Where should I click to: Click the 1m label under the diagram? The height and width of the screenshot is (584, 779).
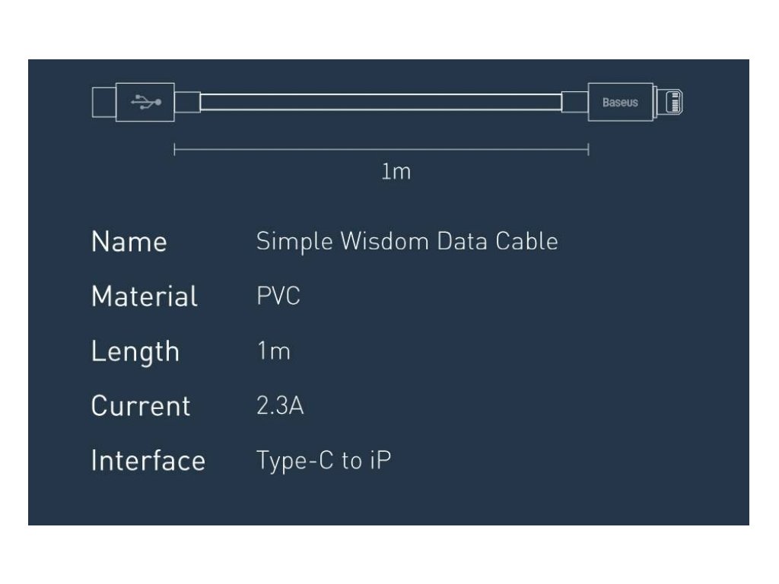point(396,172)
